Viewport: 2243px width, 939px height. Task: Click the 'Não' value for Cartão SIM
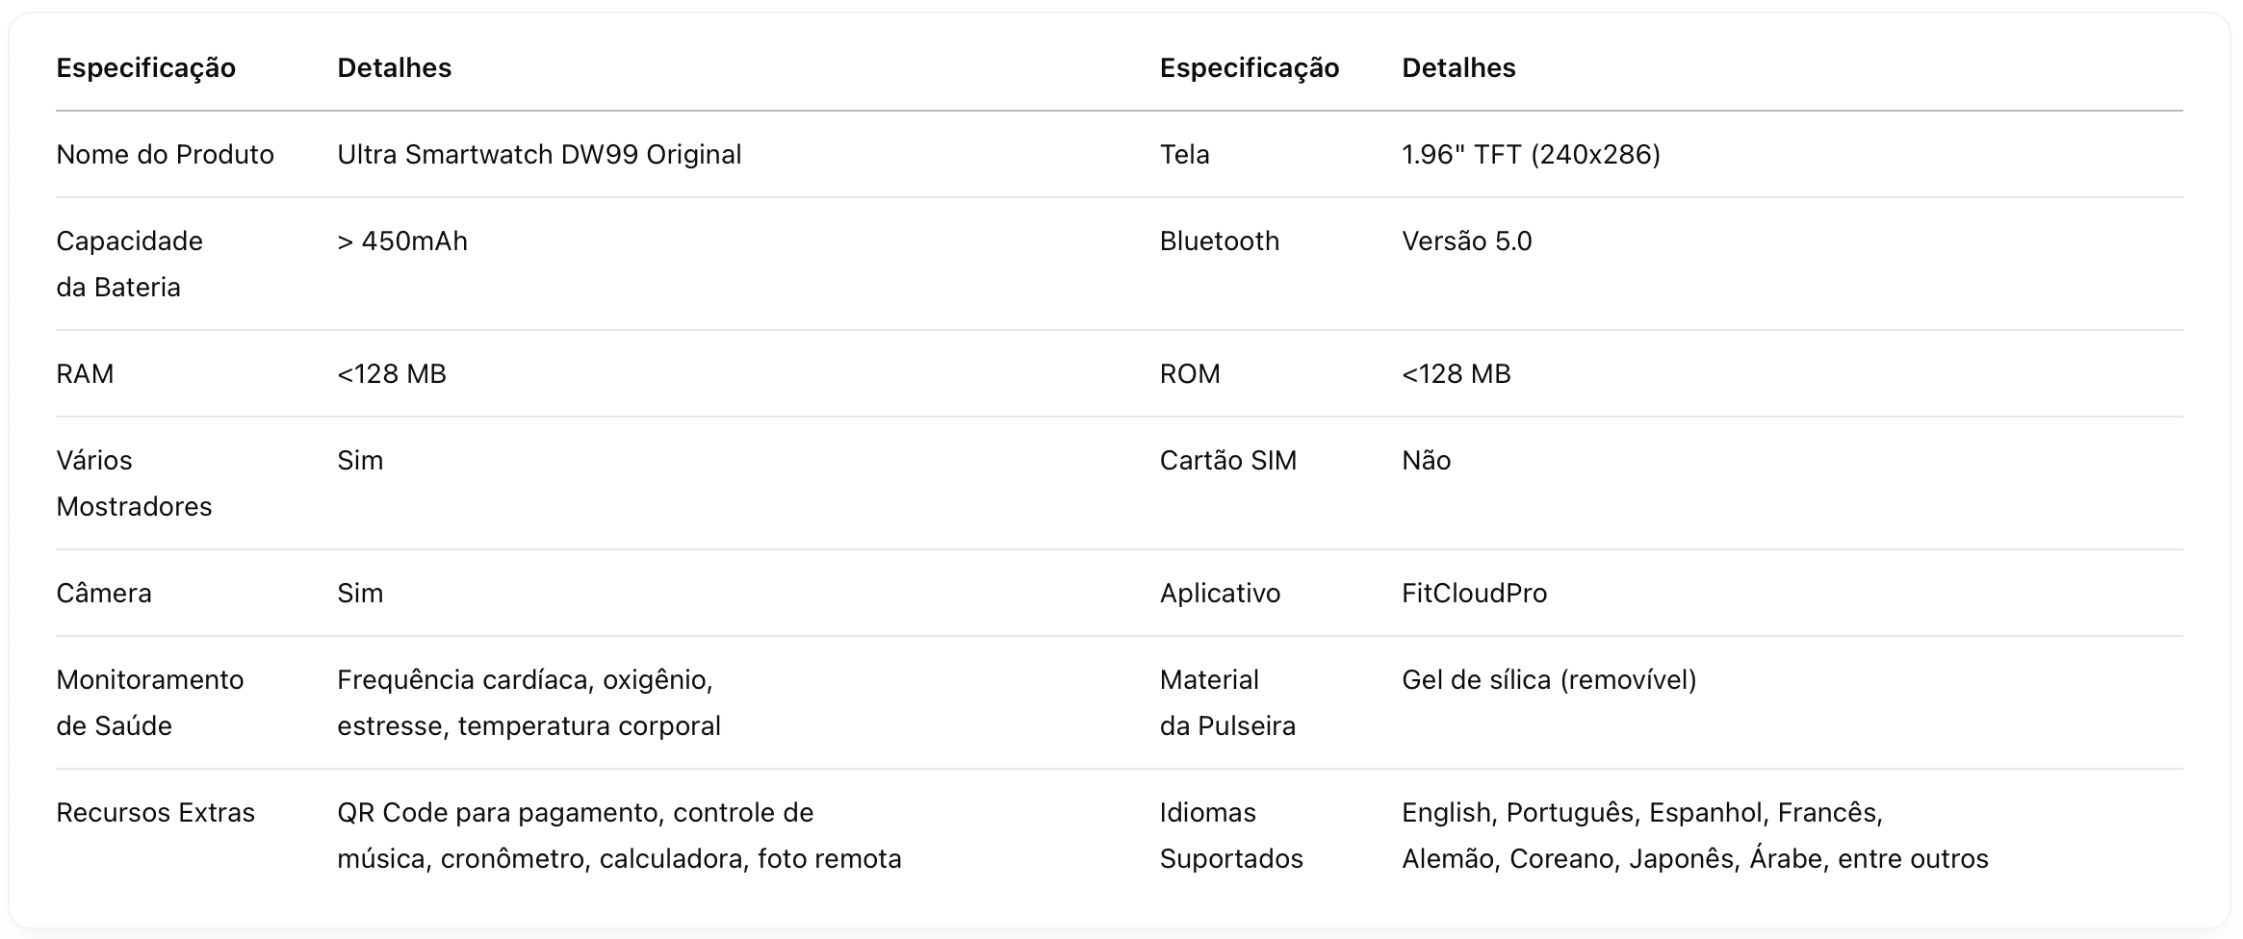[1427, 460]
